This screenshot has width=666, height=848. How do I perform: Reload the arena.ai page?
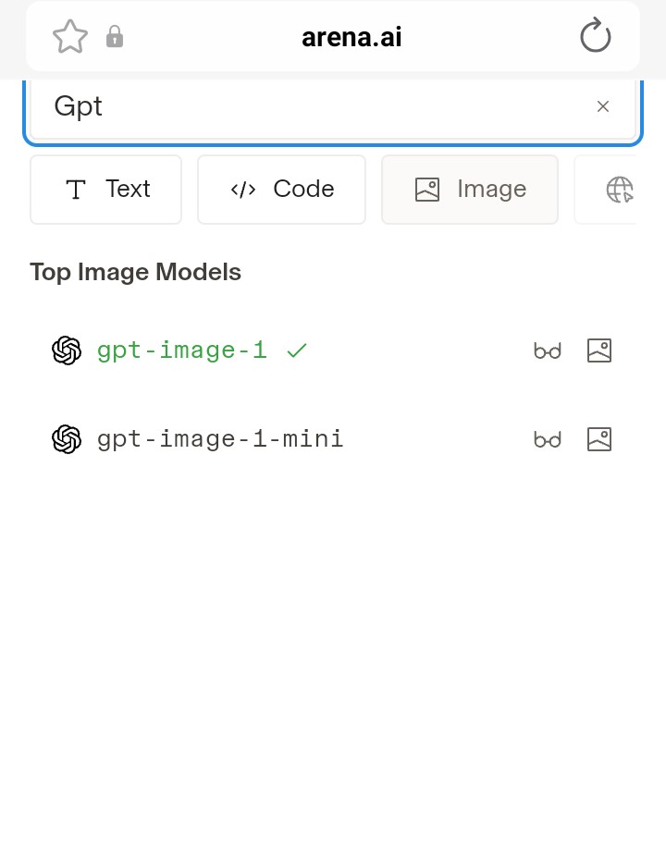tap(595, 35)
